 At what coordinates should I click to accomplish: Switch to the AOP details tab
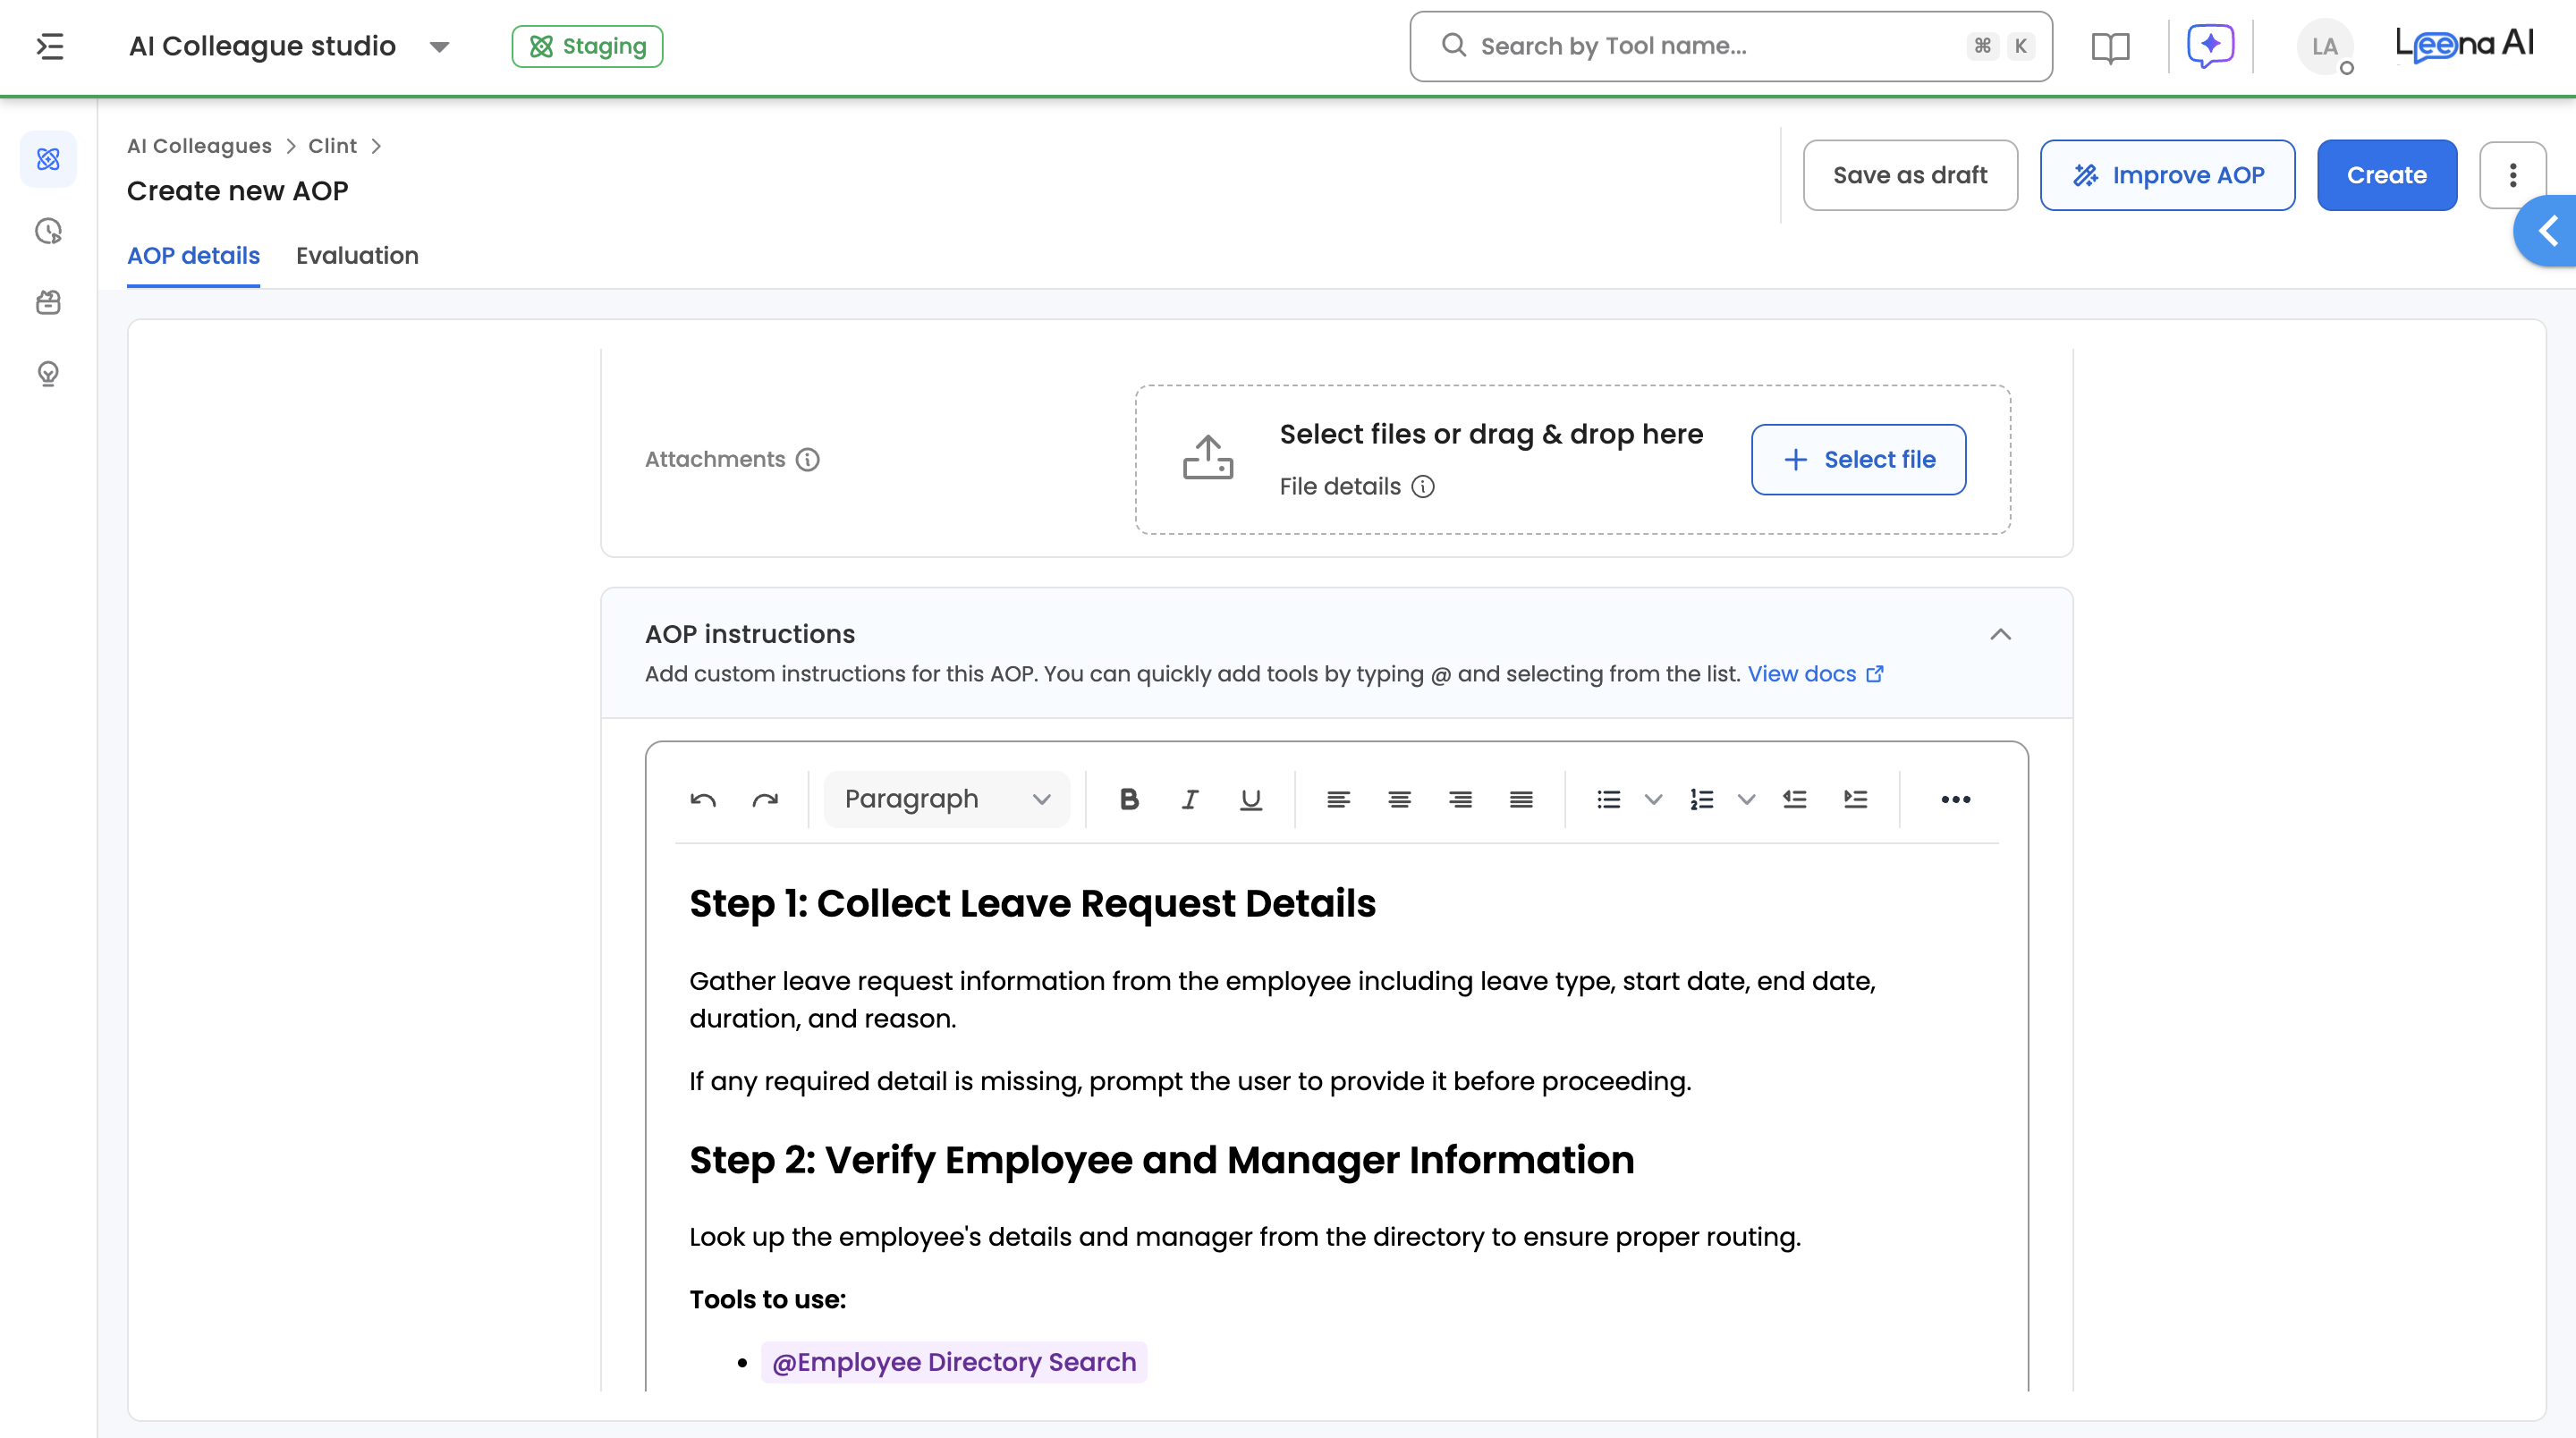coord(193,256)
